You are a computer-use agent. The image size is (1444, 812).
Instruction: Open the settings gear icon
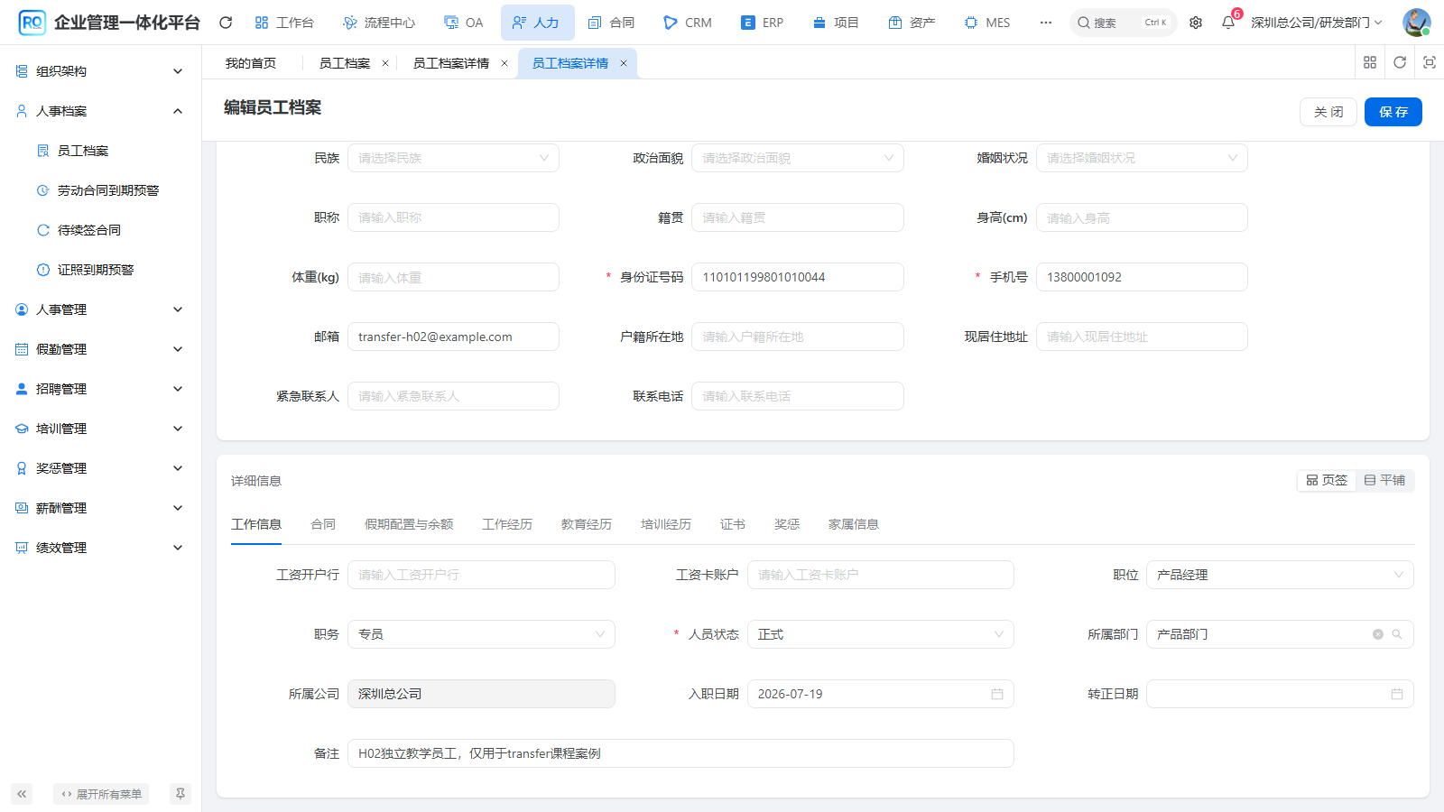click(x=1196, y=23)
